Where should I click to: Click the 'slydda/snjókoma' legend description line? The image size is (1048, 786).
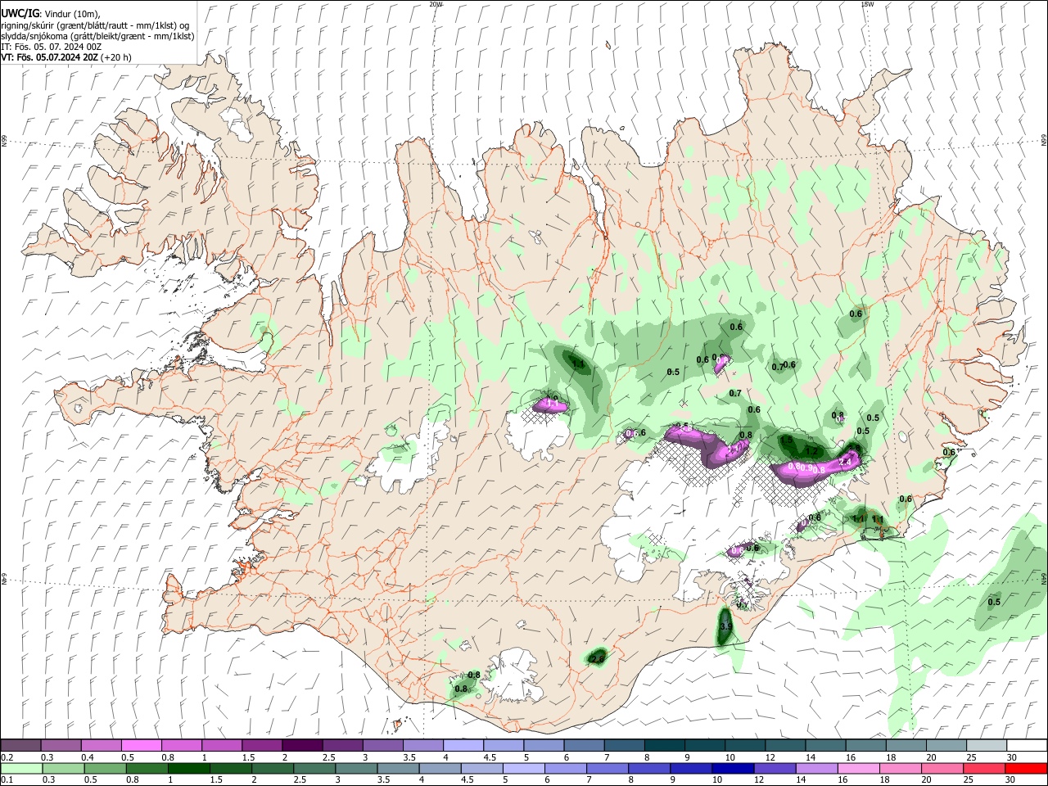tap(97, 36)
